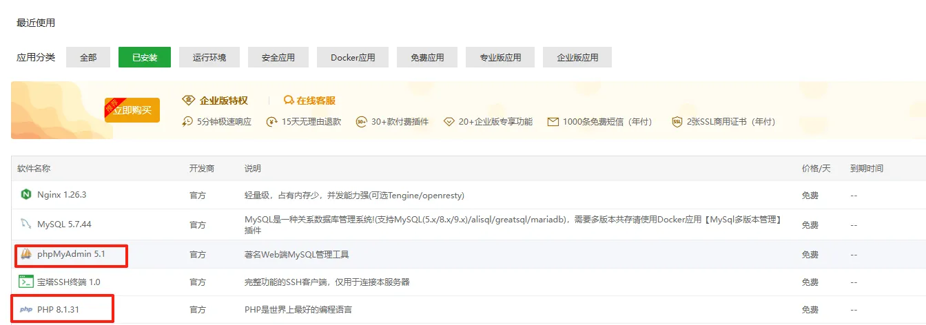Open phpMyAdmin 5.1 software entry
The image size is (926, 325).
pyautogui.click(x=71, y=254)
